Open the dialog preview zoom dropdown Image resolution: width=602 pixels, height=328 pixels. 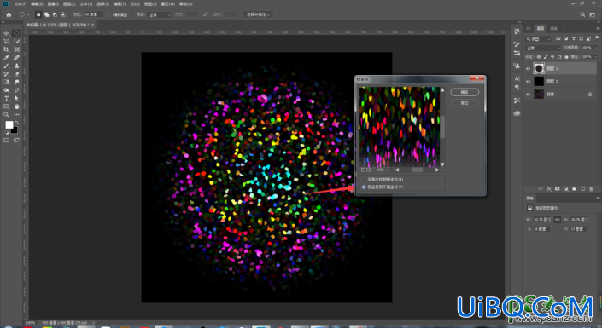[x=391, y=170]
